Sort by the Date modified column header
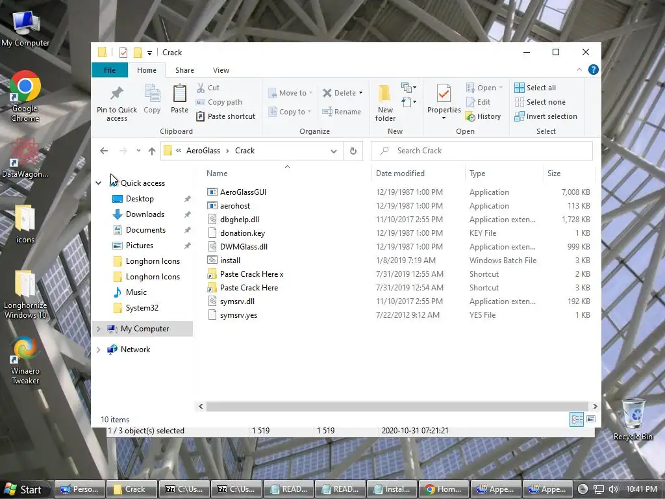The height and width of the screenshot is (499, 665). [400, 173]
